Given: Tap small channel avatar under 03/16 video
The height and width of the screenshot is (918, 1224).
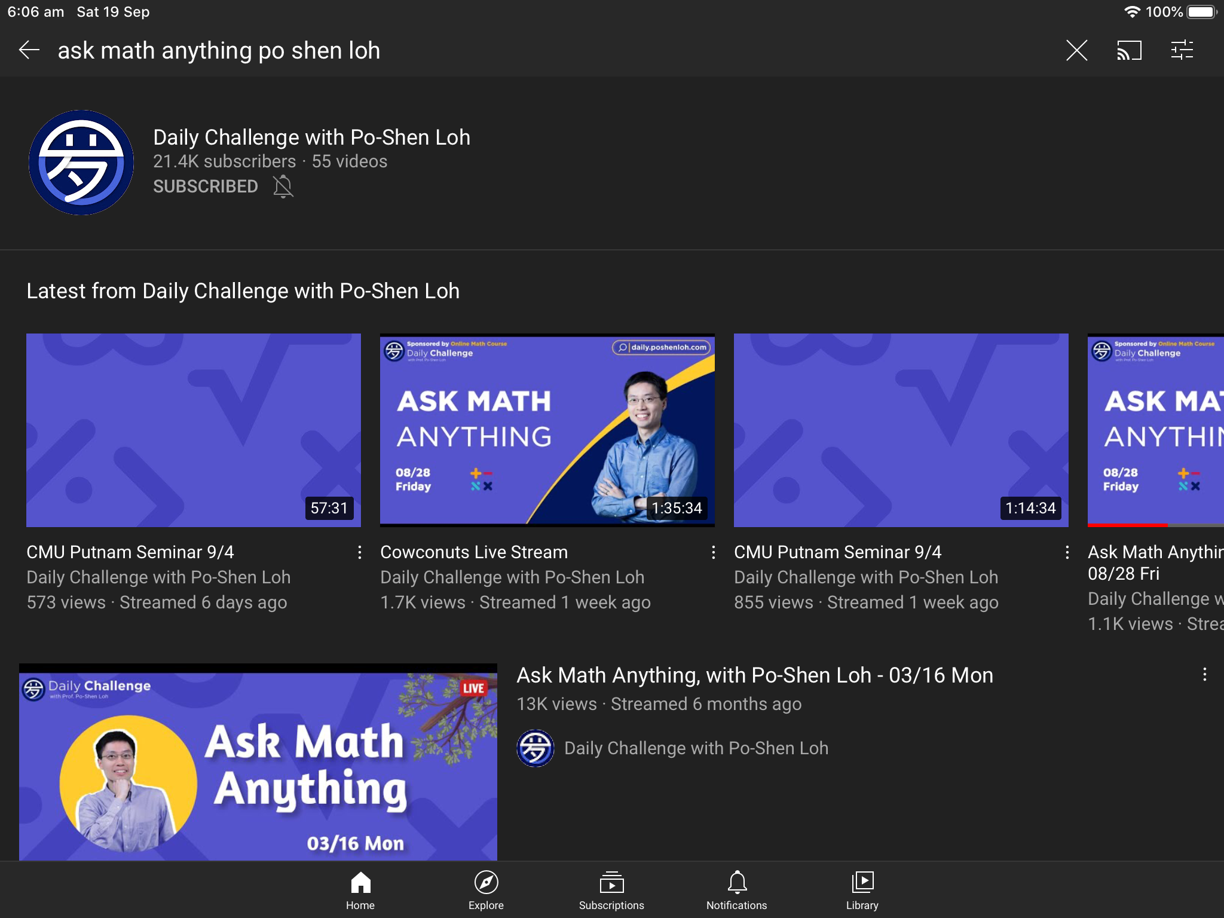Looking at the screenshot, I should pyautogui.click(x=535, y=748).
